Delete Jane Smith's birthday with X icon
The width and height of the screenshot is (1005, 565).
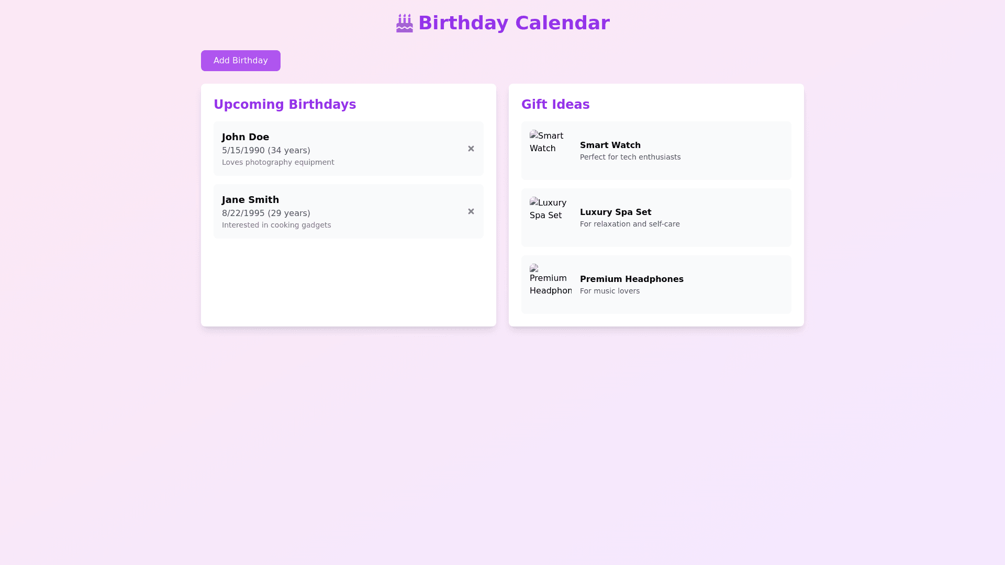pos(471,211)
